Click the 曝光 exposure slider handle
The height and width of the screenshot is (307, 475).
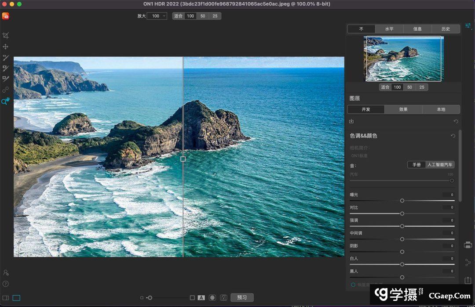coord(402,200)
